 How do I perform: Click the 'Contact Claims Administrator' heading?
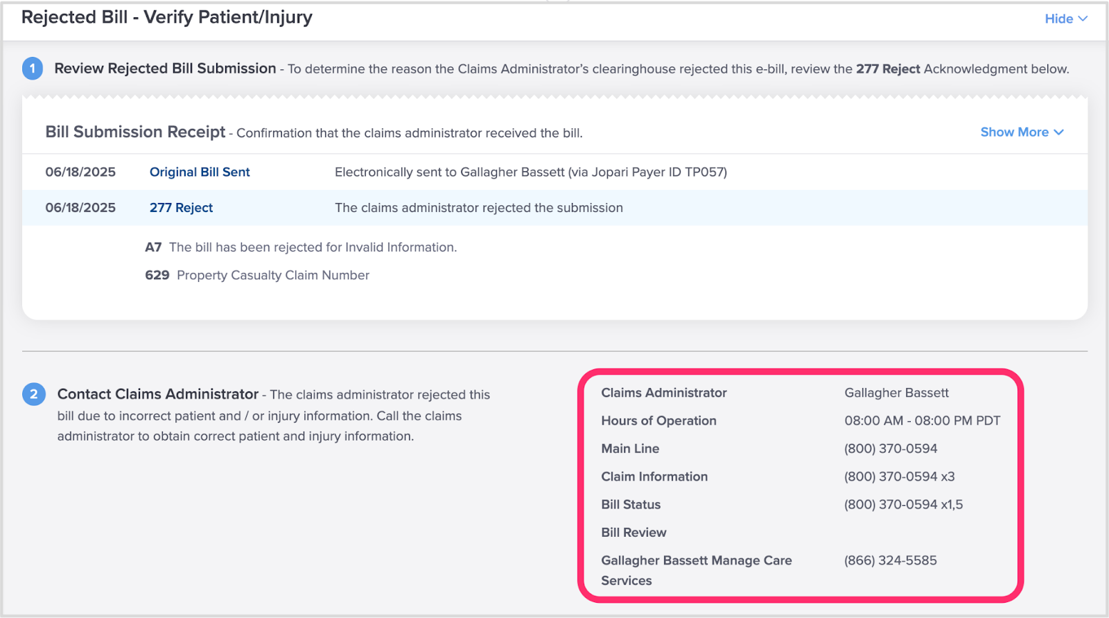click(158, 394)
